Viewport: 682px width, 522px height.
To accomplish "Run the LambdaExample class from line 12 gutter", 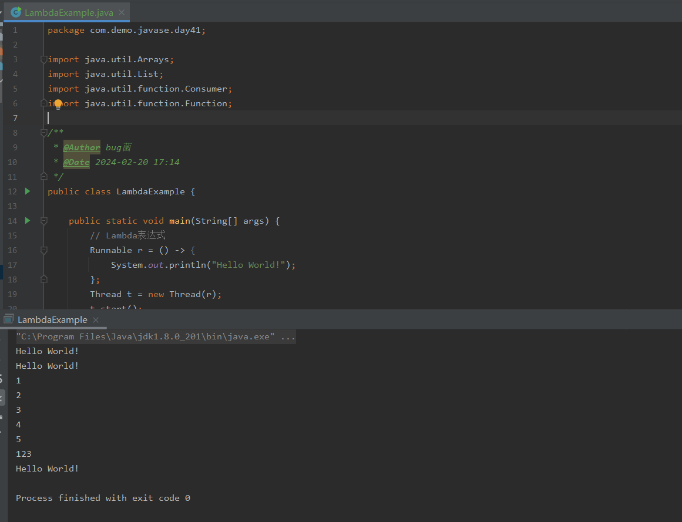I will (28, 191).
